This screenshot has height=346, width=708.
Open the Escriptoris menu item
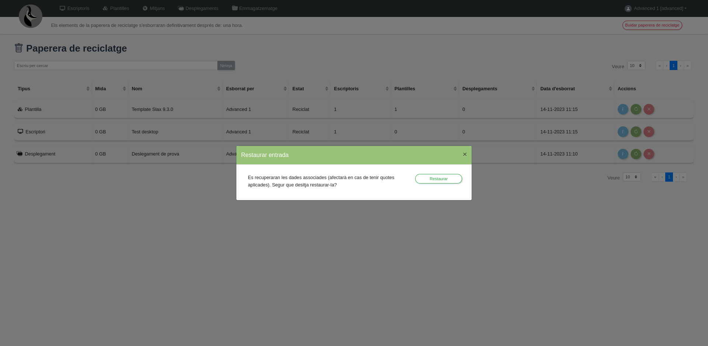pyautogui.click(x=74, y=8)
